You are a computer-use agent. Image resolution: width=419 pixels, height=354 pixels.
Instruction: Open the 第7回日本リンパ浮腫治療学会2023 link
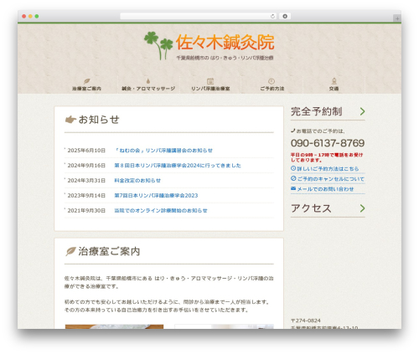[x=156, y=196]
